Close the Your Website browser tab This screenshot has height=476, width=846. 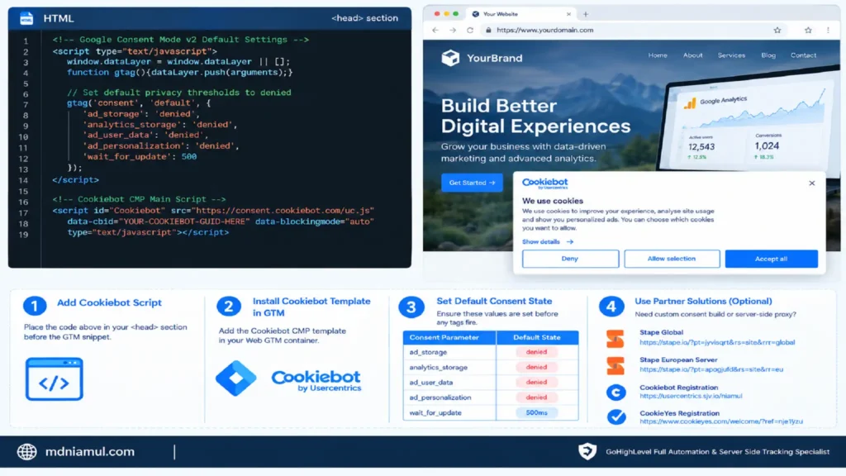568,14
